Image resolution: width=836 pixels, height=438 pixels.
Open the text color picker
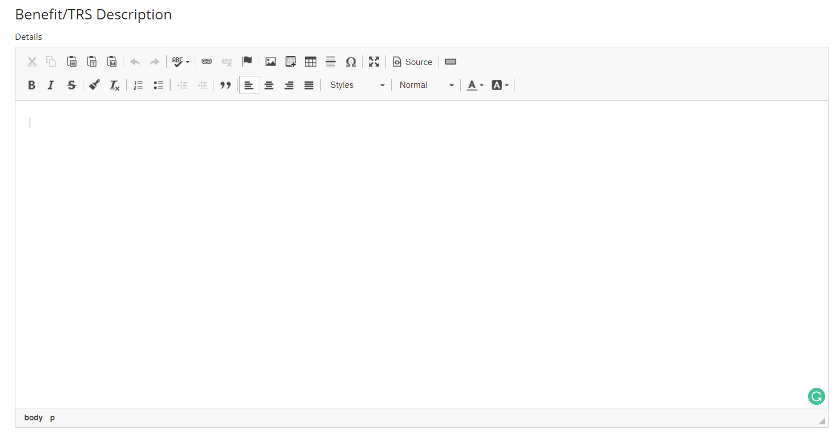tap(475, 85)
